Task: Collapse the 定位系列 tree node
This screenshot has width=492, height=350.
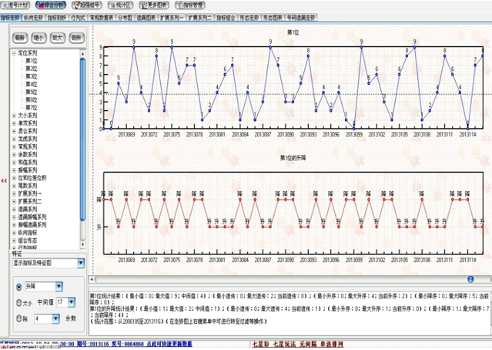Action: (14, 53)
